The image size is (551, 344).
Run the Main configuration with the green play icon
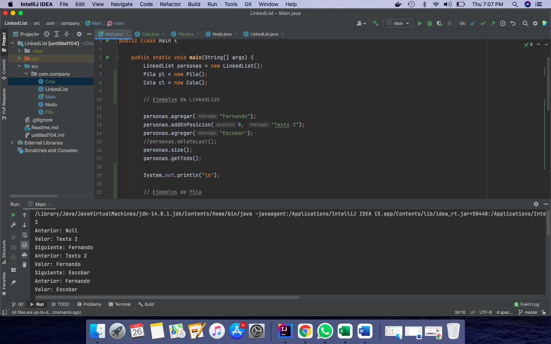[420, 23]
